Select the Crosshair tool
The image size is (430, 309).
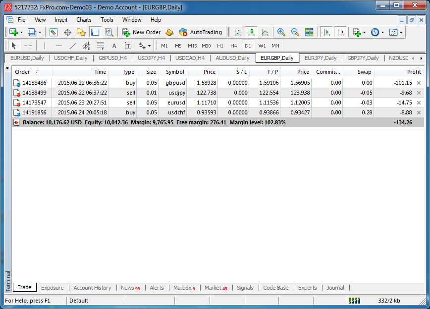tap(28, 46)
